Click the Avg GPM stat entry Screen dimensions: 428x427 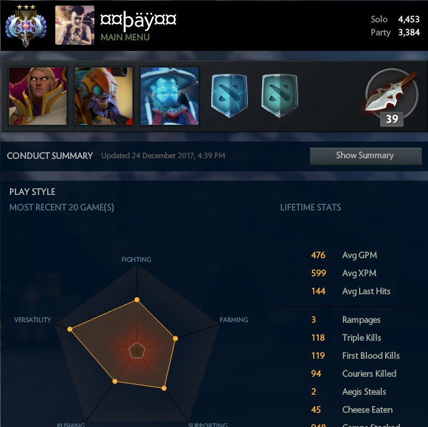pyautogui.click(x=344, y=255)
